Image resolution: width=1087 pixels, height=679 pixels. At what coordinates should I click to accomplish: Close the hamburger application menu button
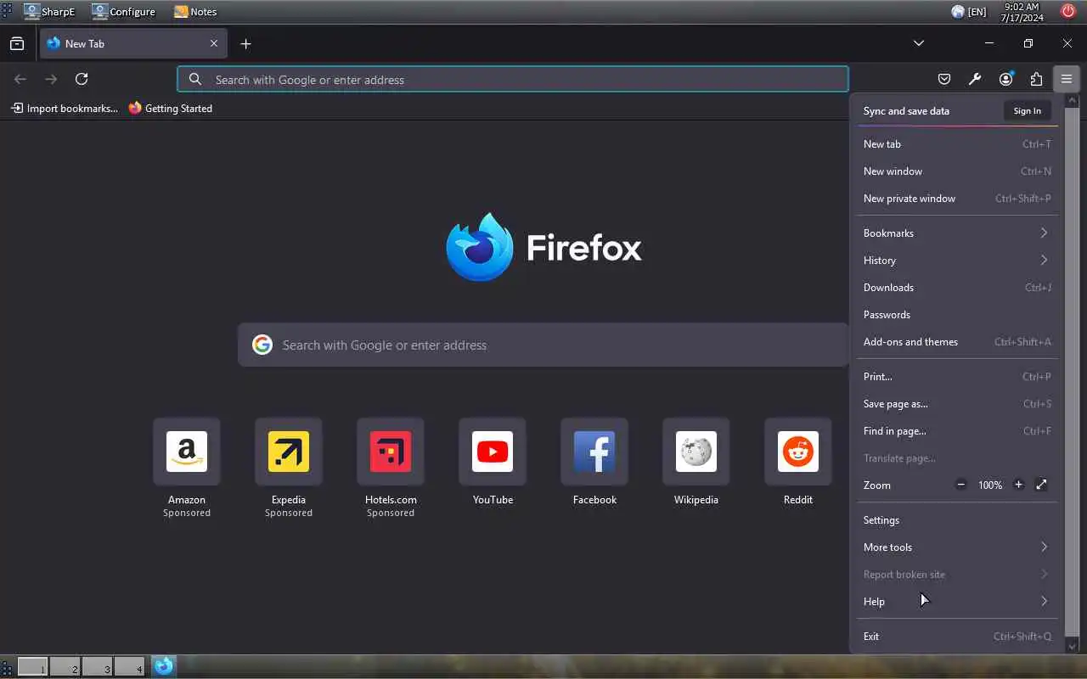point(1067,79)
